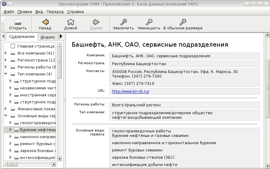Click the page icon beside Главная страница
The image size is (270, 169).
13,46
